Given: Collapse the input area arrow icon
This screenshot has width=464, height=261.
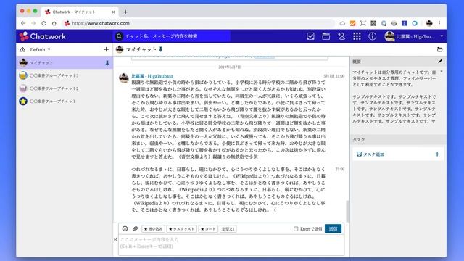Looking at the screenshot, I should [115, 239].
